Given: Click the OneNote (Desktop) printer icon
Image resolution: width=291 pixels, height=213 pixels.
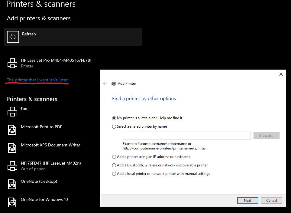Looking at the screenshot, I should tap(12, 184).
